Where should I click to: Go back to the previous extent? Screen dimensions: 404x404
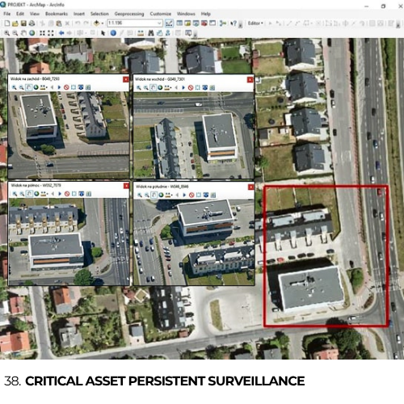[x=61, y=33]
